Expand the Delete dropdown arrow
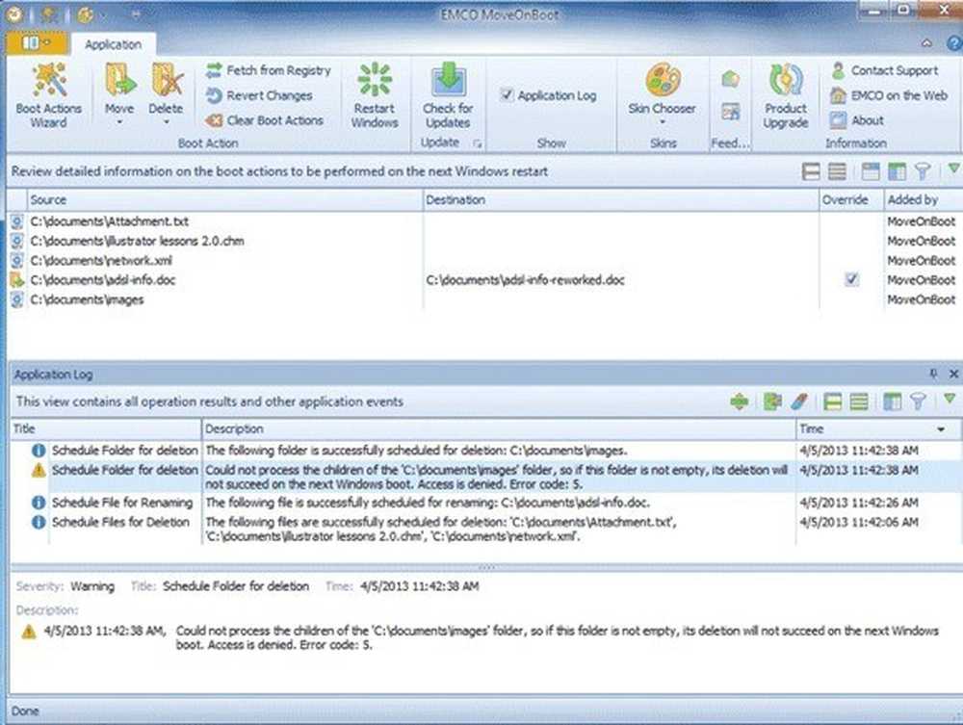963x725 pixels. click(167, 122)
